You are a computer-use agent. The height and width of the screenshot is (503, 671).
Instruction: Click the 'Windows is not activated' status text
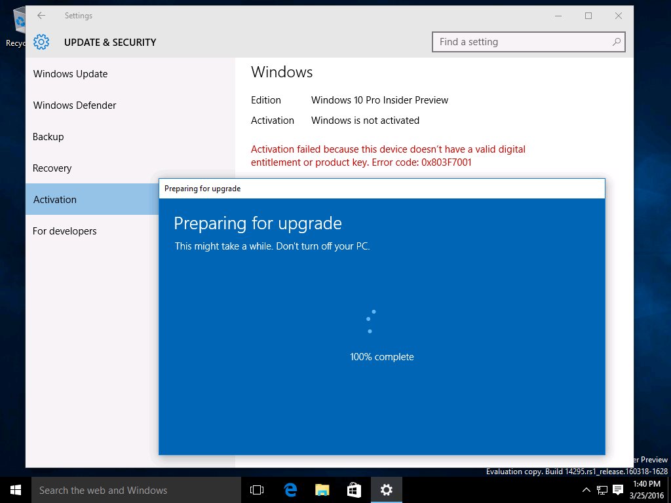[365, 121]
